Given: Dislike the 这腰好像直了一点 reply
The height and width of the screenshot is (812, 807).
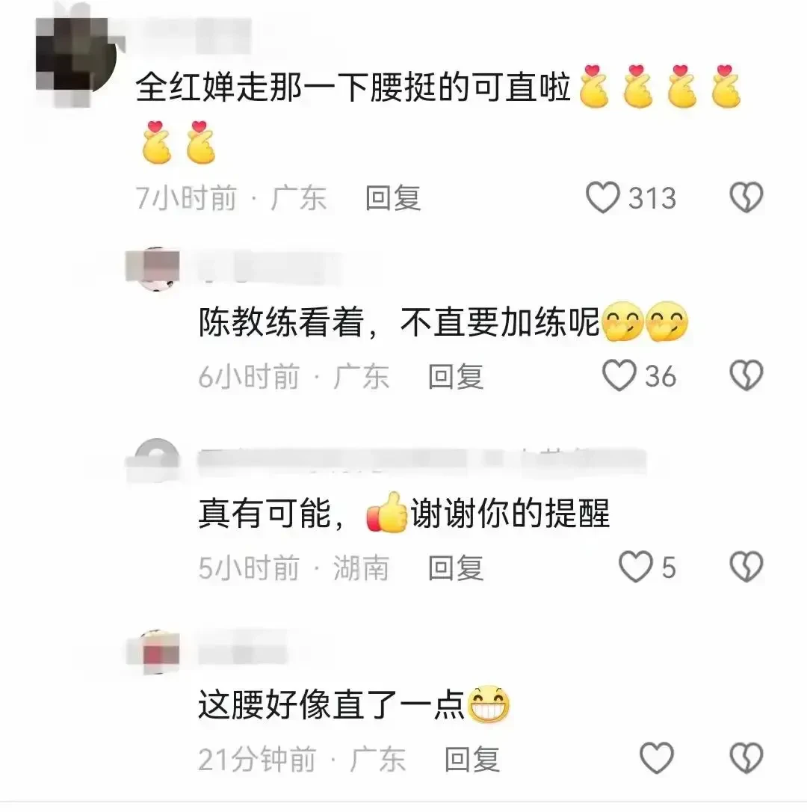Looking at the screenshot, I should point(746,758).
